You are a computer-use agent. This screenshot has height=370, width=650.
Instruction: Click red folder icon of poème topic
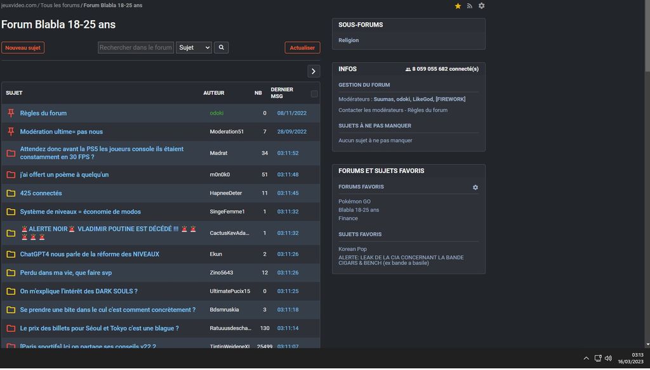(11, 175)
